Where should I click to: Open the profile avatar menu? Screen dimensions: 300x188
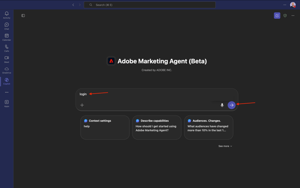click(293, 4)
